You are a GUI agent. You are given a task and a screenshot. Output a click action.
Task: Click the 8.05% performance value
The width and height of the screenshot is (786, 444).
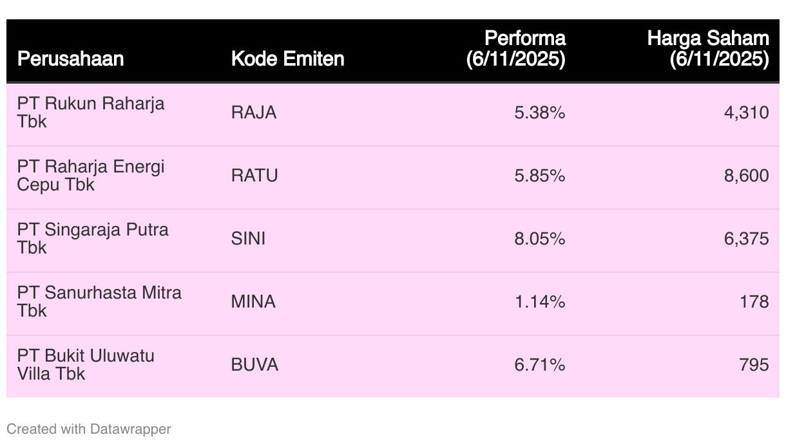pos(540,239)
